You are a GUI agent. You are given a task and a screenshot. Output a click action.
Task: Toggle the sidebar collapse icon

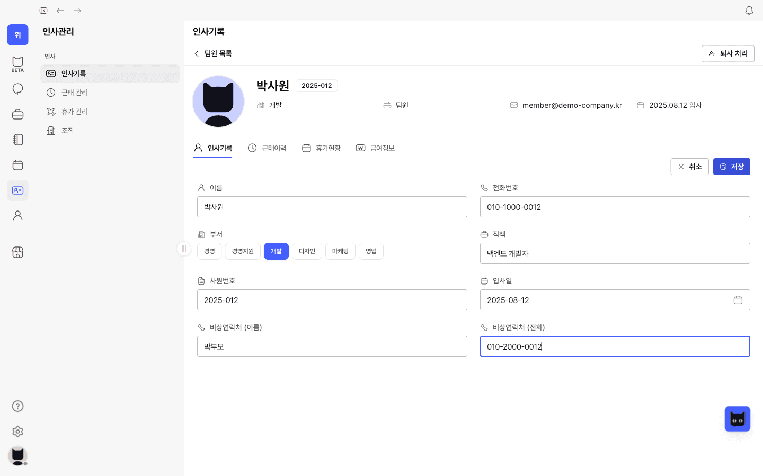tap(43, 11)
